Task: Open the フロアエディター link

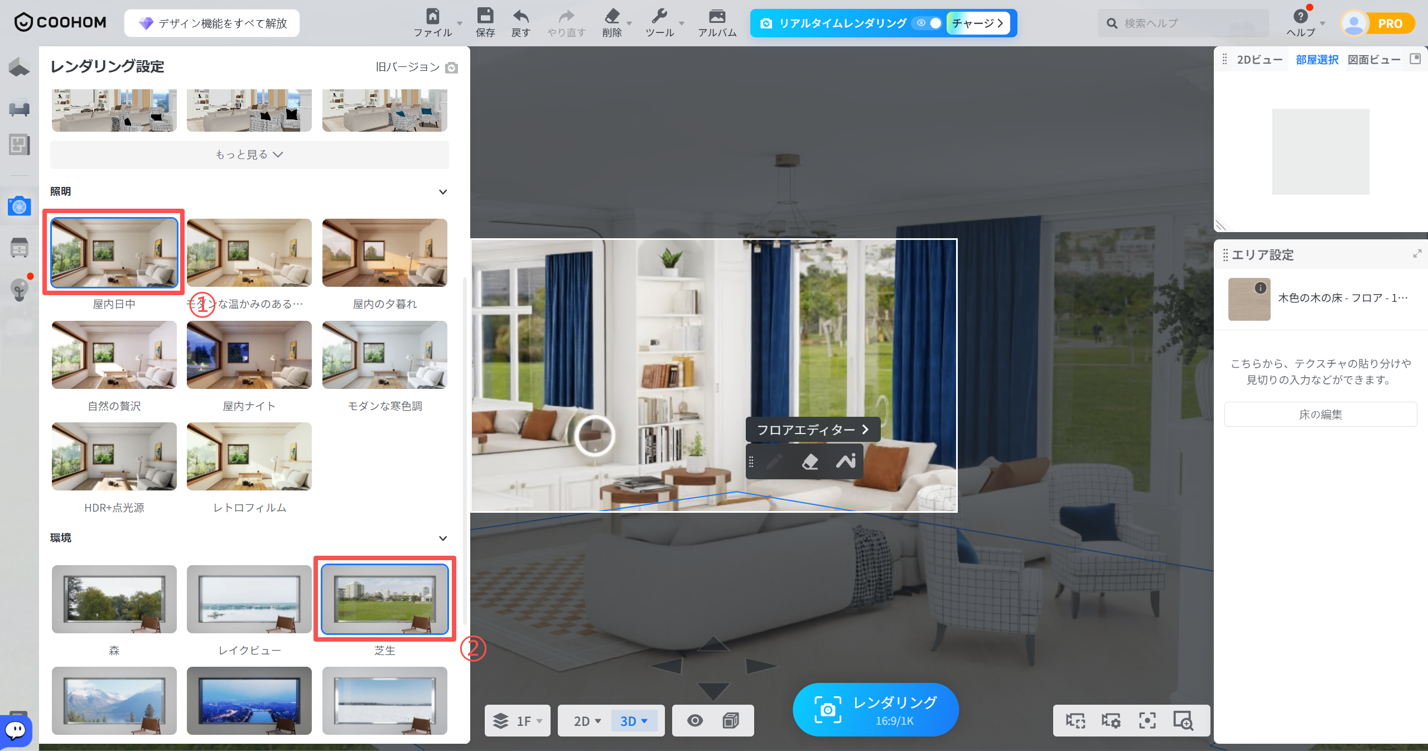Action: [813, 430]
